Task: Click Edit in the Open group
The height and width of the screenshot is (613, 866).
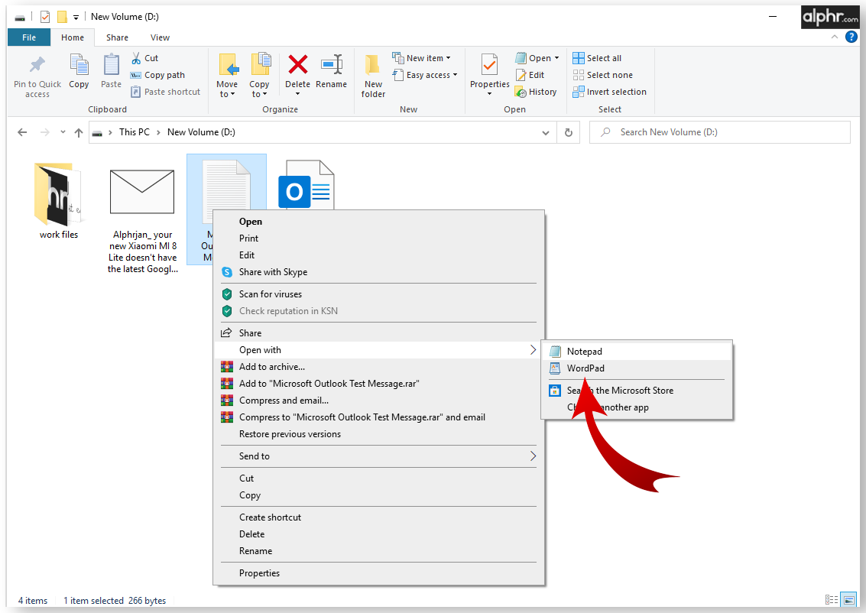Action: coord(530,75)
